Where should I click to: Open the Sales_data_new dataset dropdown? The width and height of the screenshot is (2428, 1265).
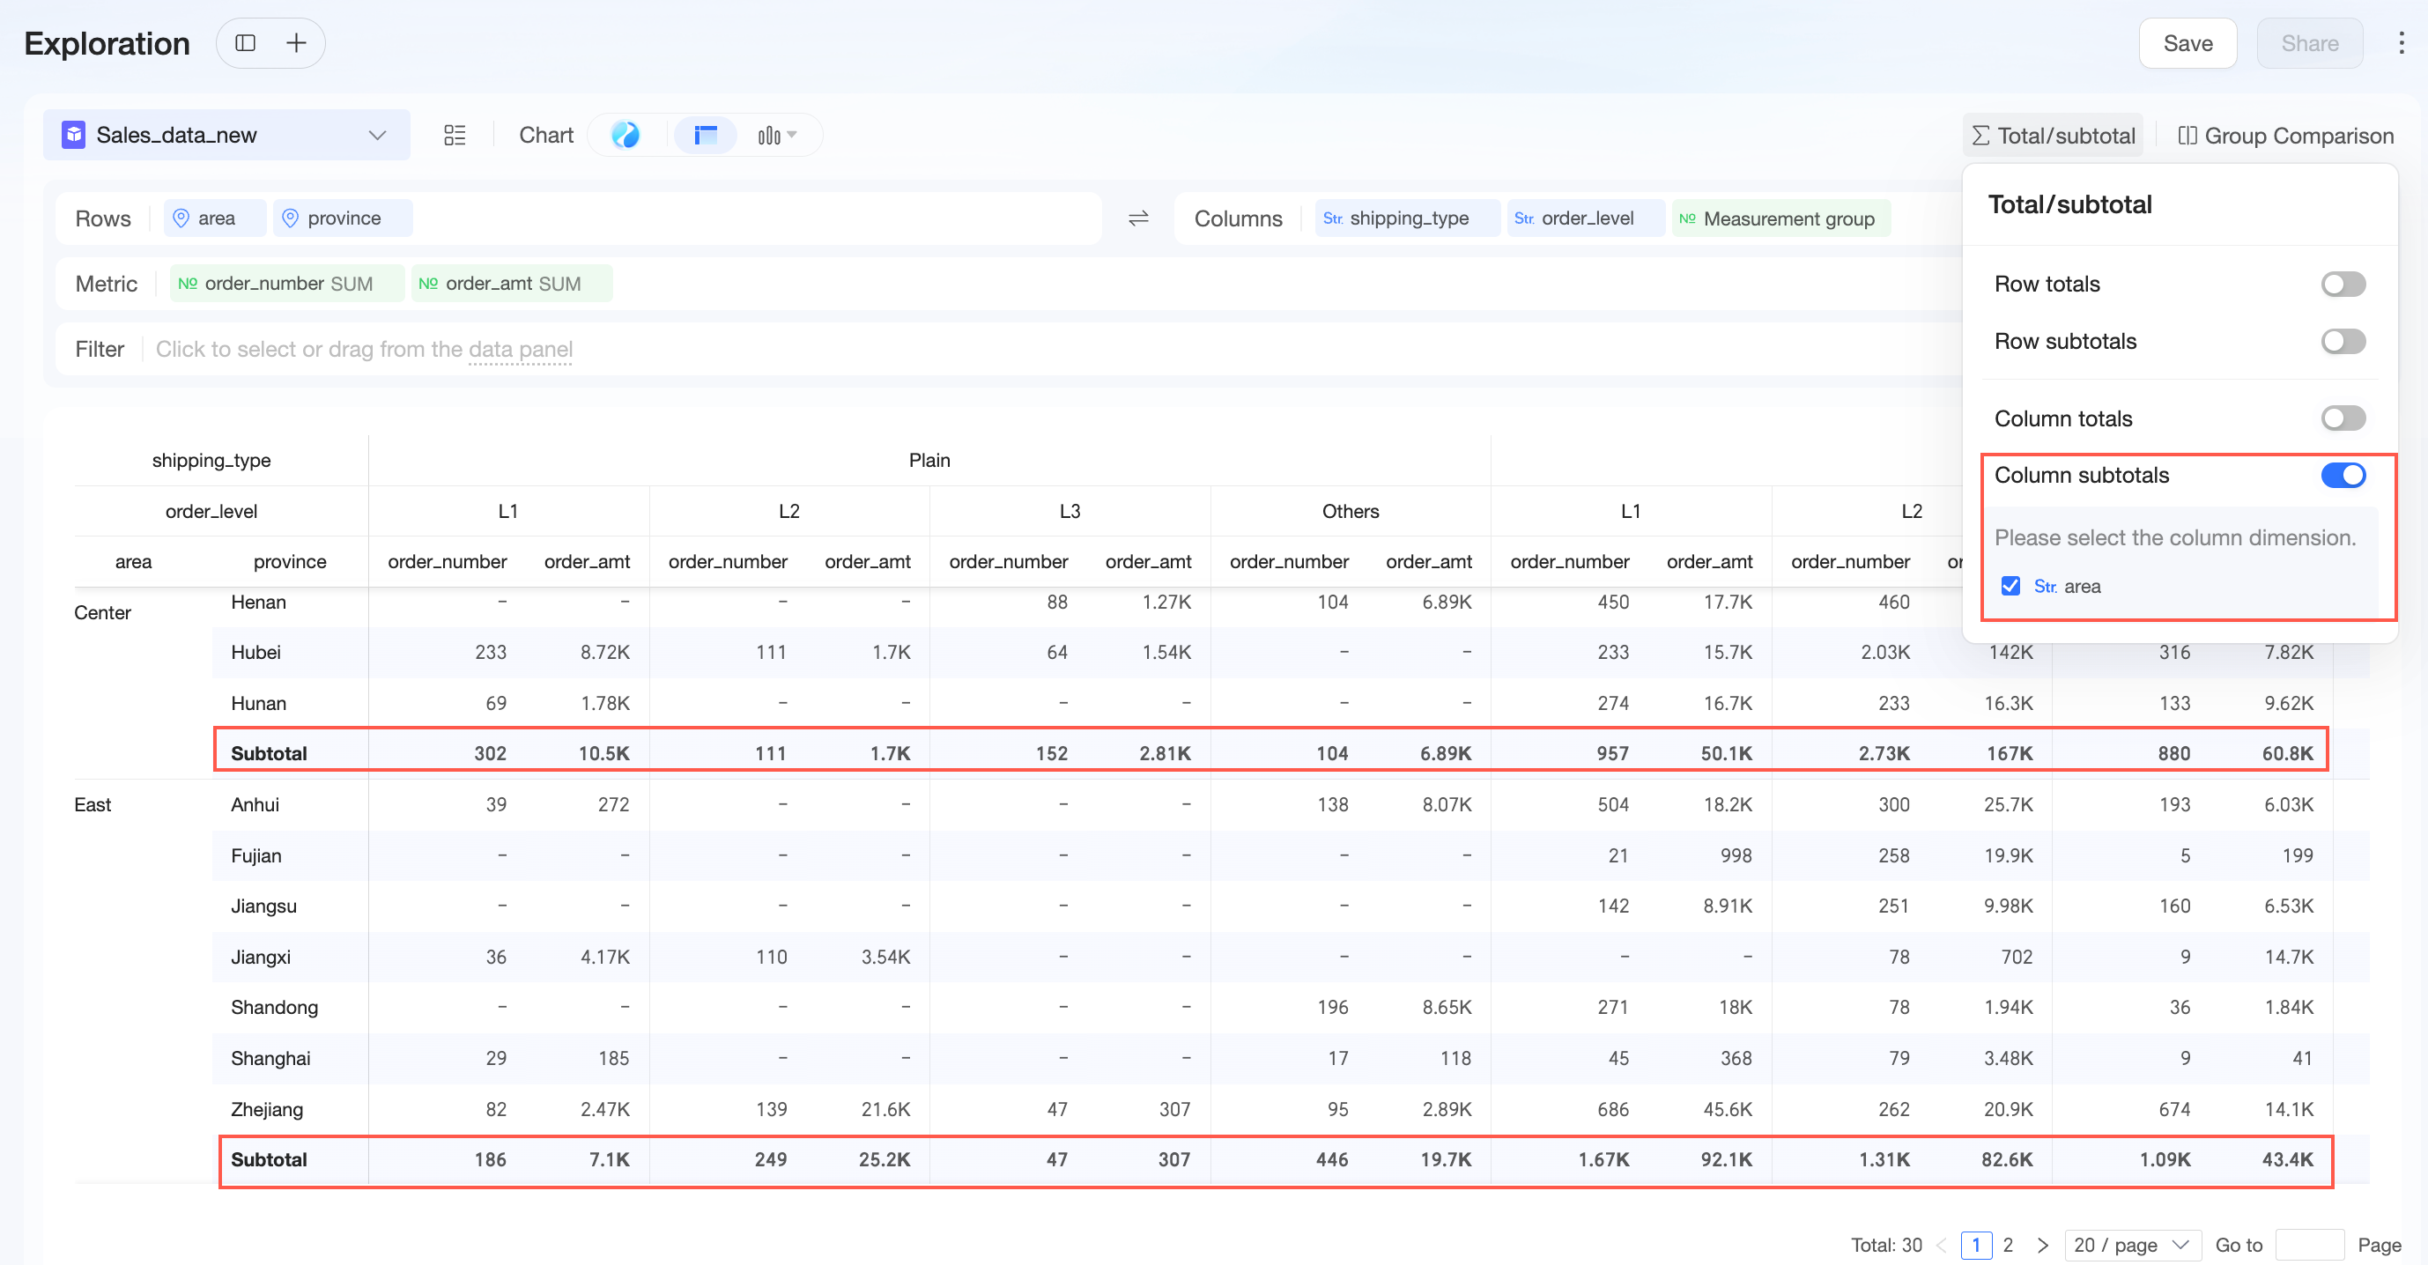click(x=226, y=135)
